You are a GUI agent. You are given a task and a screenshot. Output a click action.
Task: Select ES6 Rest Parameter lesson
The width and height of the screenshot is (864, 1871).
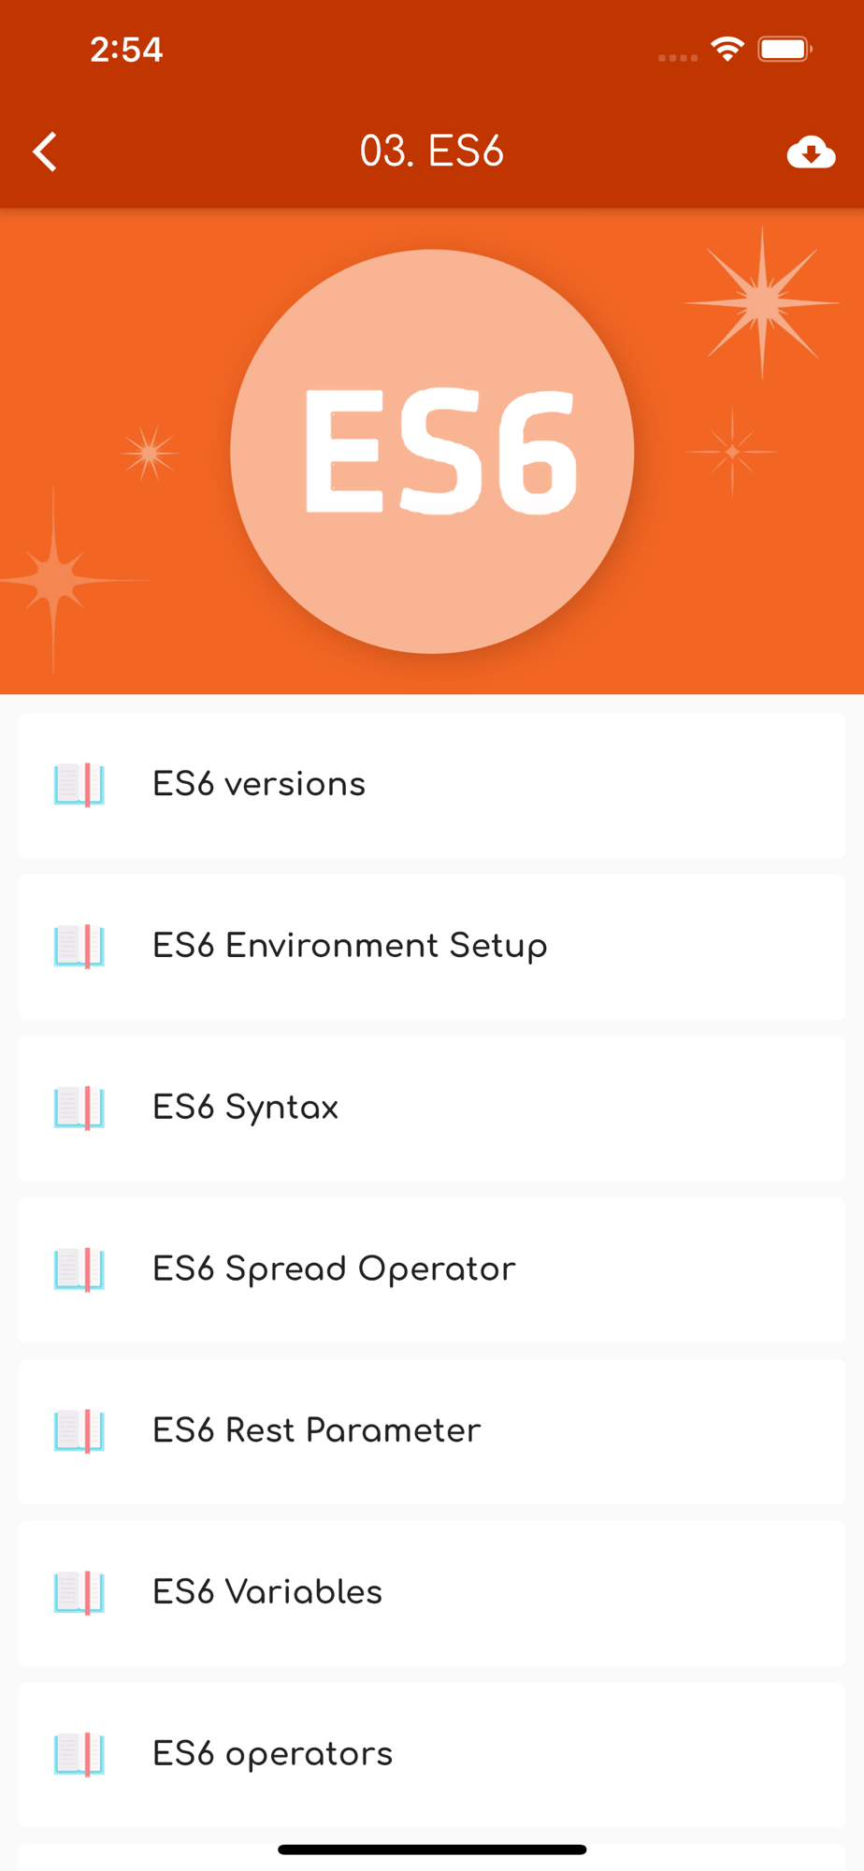pos(432,1431)
